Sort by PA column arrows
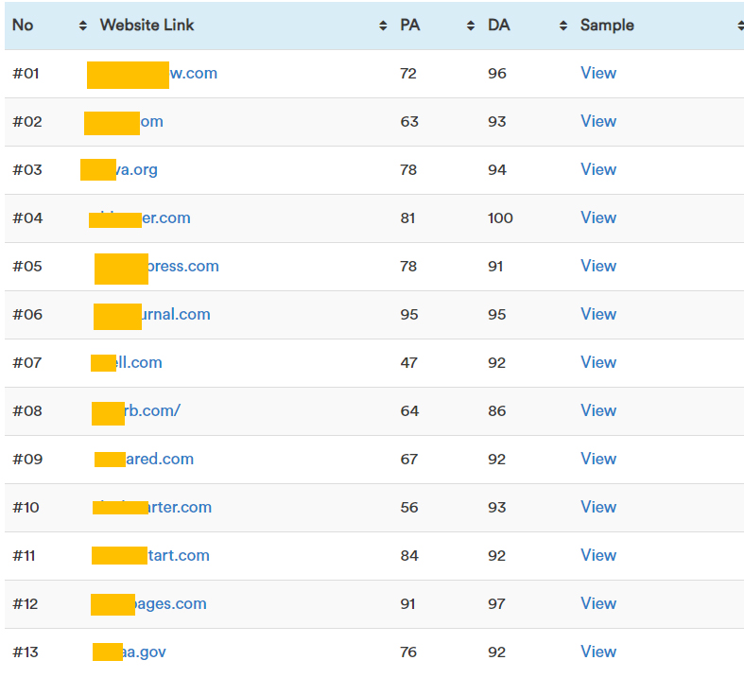 [x=471, y=26]
